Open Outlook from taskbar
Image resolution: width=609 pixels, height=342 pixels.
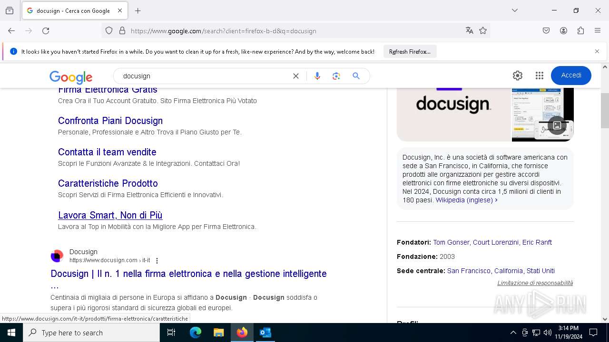[x=265, y=332]
